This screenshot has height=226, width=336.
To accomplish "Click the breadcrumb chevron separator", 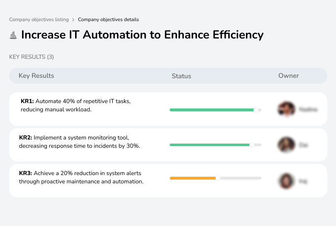I will click(x=73, y=20).
